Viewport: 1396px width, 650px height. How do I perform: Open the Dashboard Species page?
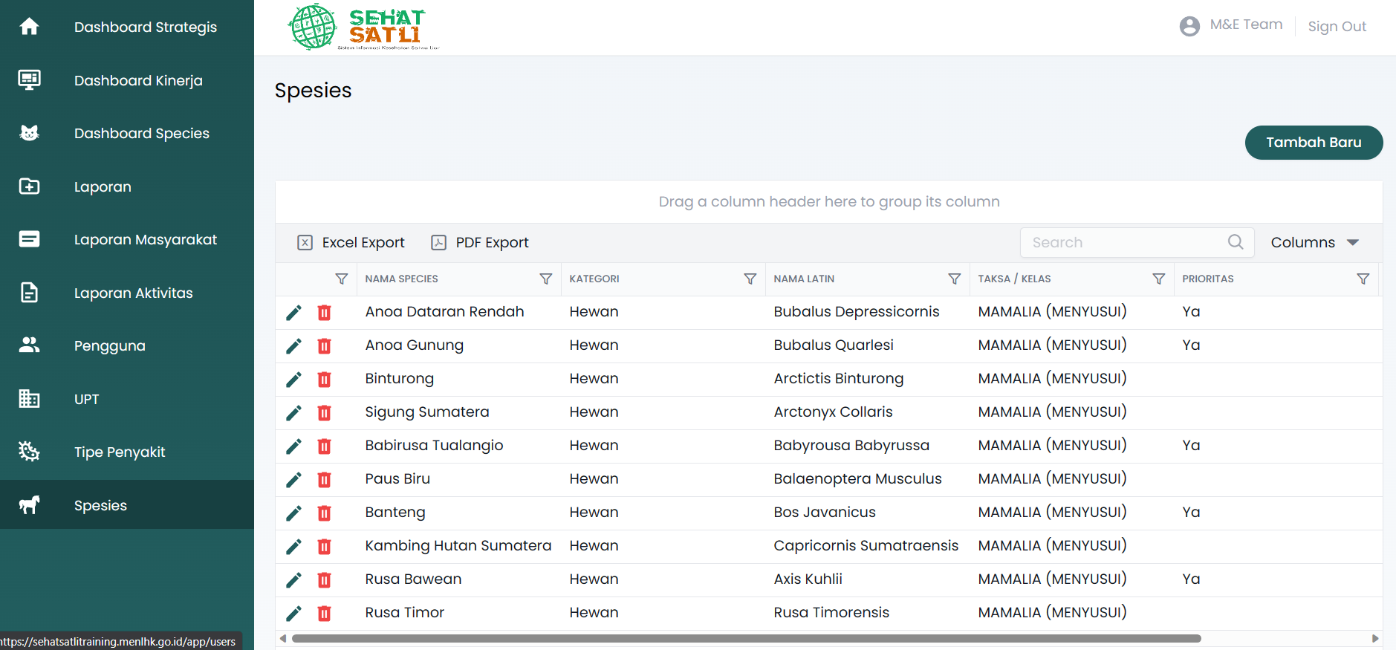pyautogui.click(x=142, y=133)
